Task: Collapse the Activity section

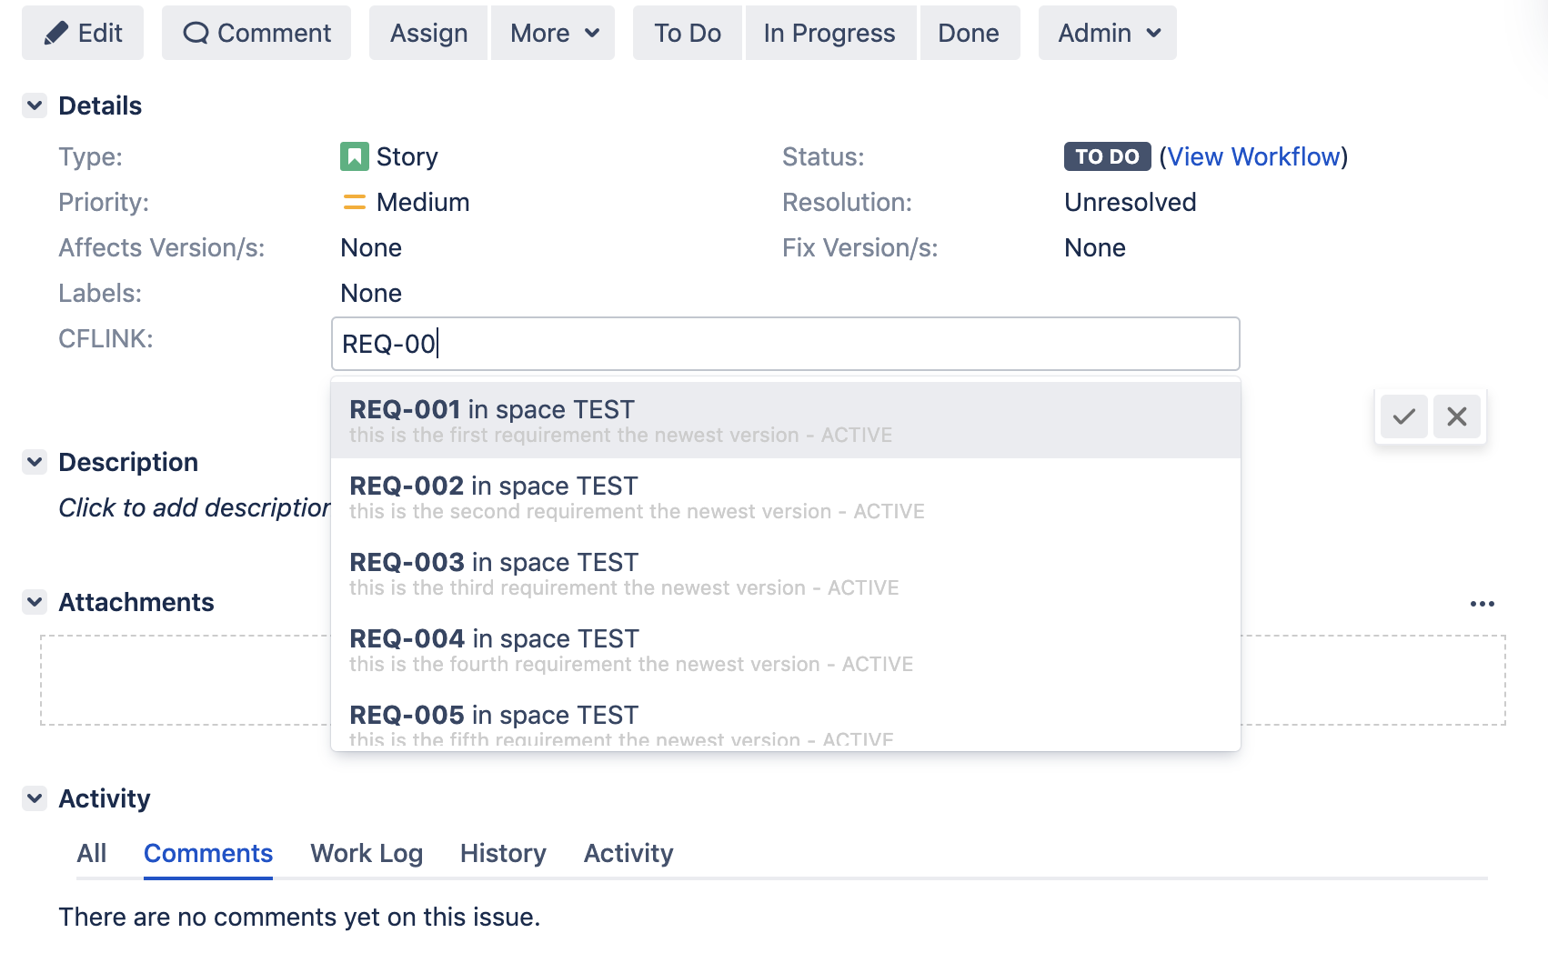Action: 34,798
